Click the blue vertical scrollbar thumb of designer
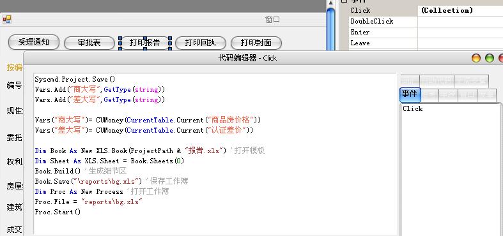The width and height of the screenshot is (503, 236). pos(330,29)
